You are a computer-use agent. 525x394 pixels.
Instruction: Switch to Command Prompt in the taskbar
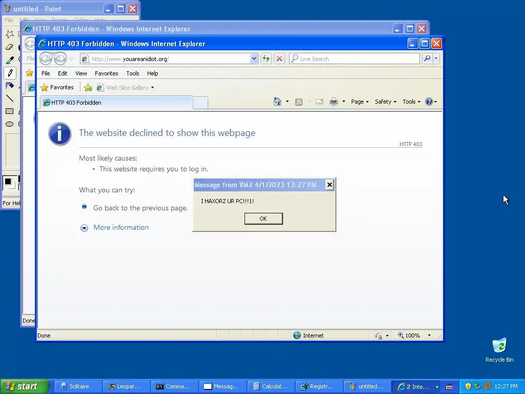[174, 386]
